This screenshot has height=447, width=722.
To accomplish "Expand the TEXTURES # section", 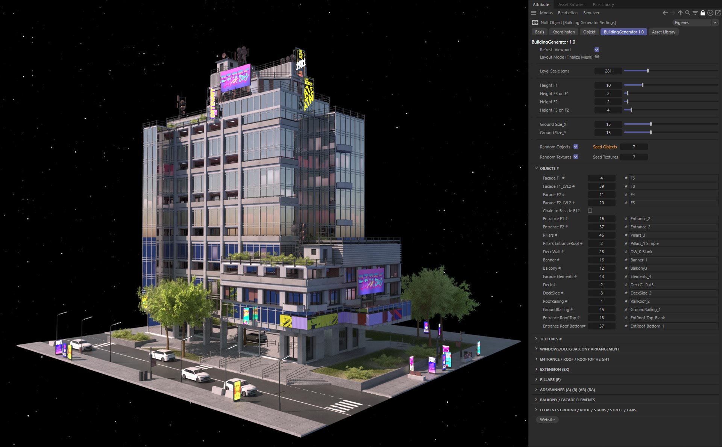I will coord(536,339).
